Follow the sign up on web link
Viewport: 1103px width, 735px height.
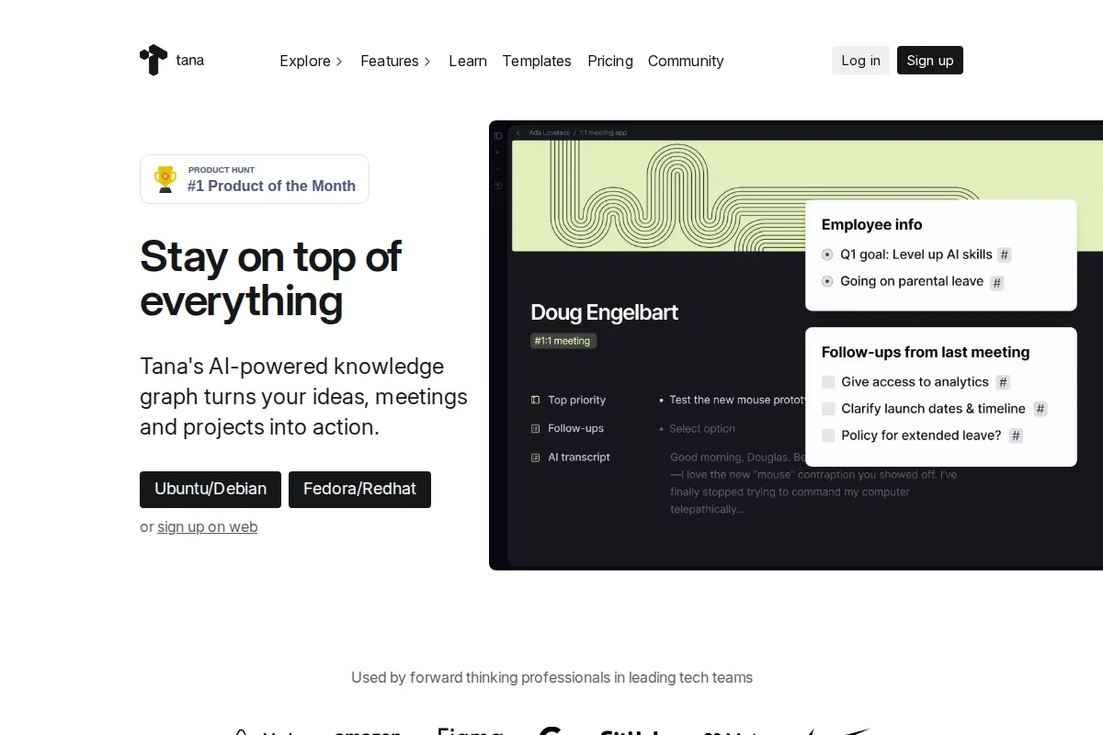[207, 527]
